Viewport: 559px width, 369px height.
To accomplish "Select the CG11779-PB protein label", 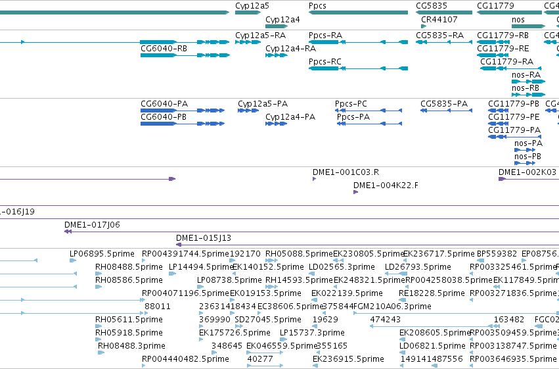I will click(x=514, y=104).
